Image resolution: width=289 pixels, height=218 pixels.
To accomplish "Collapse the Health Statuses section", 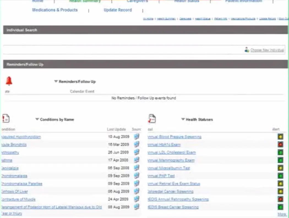I will click(183, 119).
